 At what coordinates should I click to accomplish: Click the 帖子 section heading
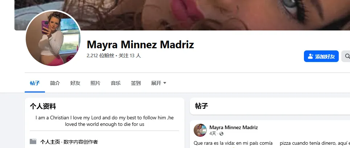coord(202,106)
